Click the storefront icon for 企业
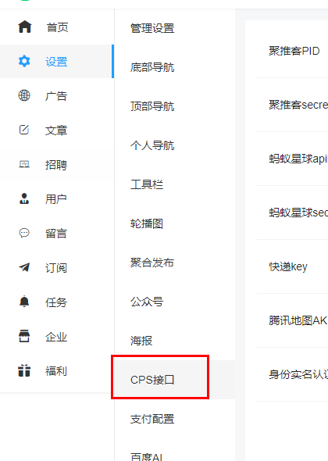The height and width of the screenshot is (461, 328). (x=24, y=336)
